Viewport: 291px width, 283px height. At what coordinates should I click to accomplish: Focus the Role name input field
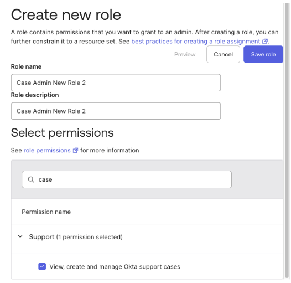coord(116,83)
